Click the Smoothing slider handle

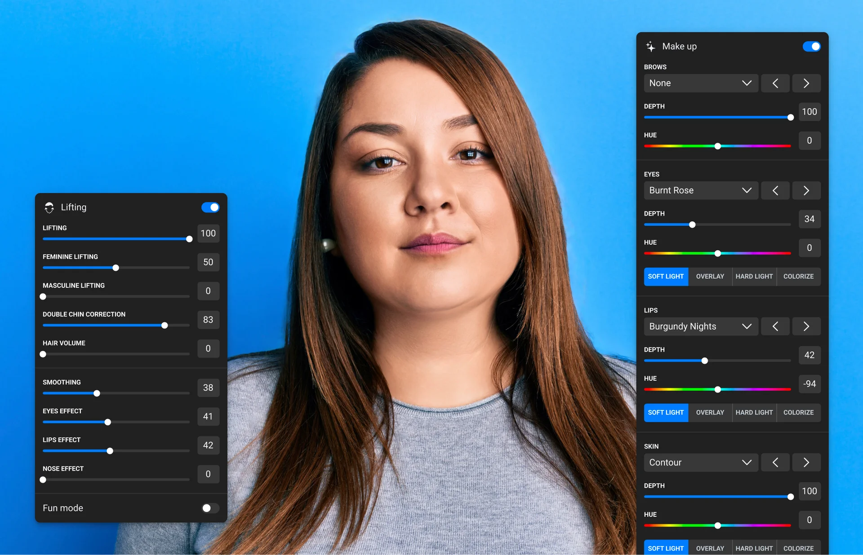[97, 393]
